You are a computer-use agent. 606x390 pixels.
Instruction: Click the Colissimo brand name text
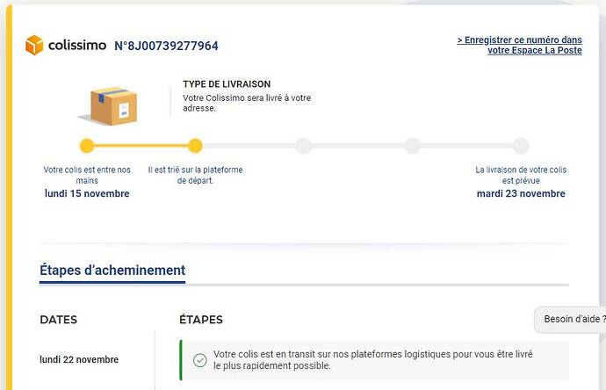[x=77, y=45]
